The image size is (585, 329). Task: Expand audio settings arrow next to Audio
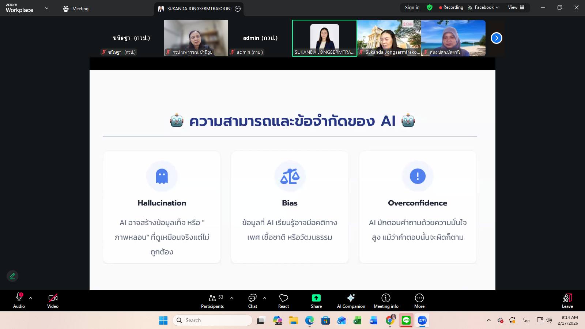click(x=31, y=298)
